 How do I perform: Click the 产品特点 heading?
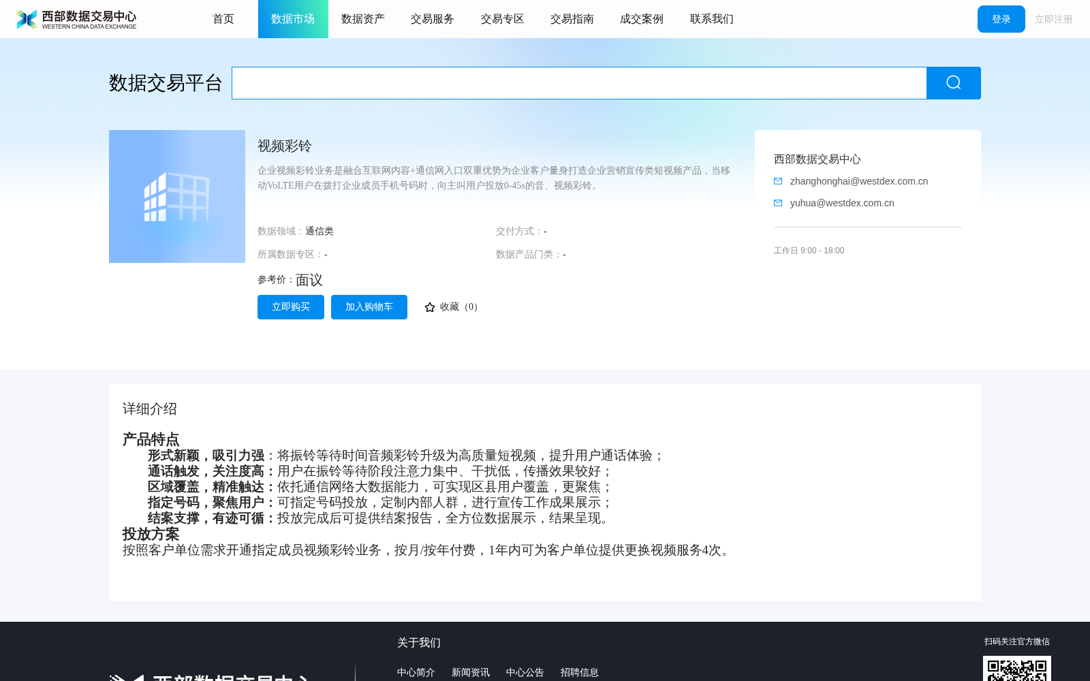[151, 439]
